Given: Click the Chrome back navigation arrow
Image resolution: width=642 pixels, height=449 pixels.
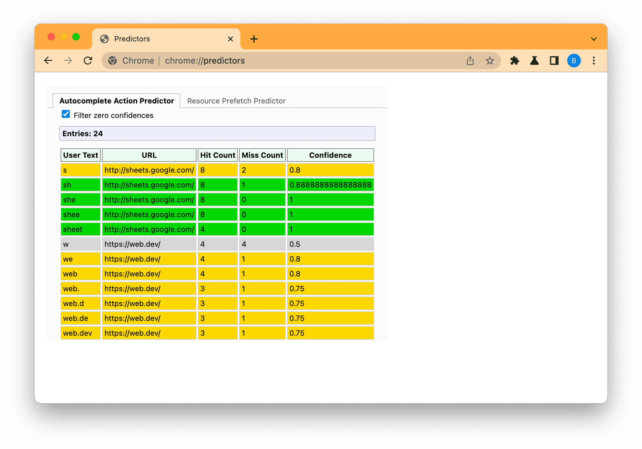Looking at the screenshot, I should 48,61.
